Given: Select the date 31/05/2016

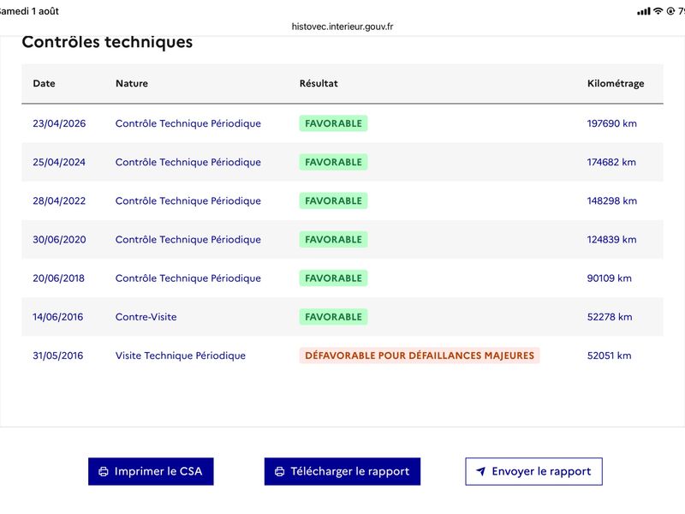Looking at the screenshot, I should click(x=57, y=356).
